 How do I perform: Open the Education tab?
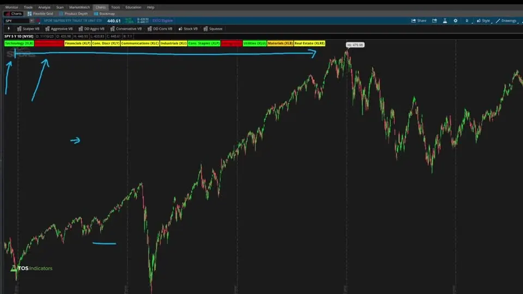click(133, 7)
